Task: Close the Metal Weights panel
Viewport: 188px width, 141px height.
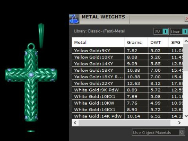Action: tap(186, 19)
